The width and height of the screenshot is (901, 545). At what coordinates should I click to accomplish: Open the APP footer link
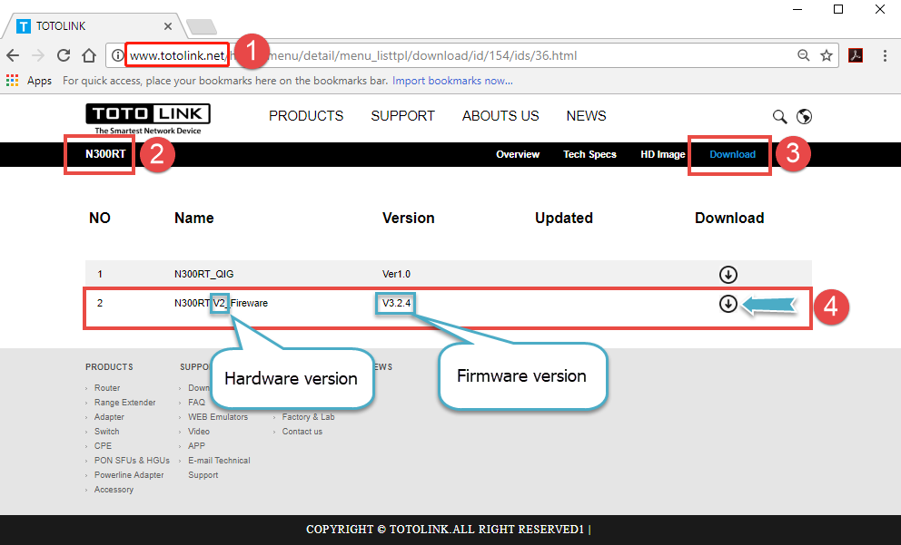(196, 446)
